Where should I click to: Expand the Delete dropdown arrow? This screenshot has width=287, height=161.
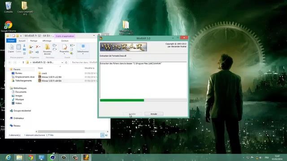pyautogui.click(x=40, y=47)
